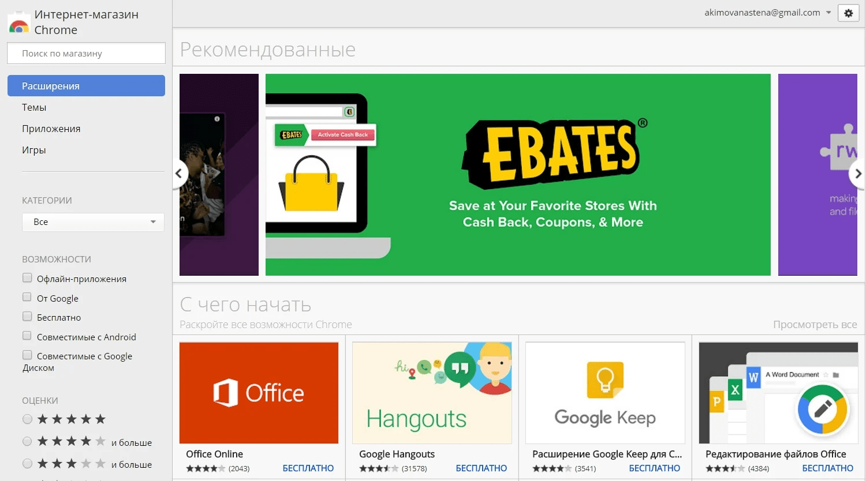Viewport: 866px width, 481px height.
Task: Select the 'Расширения' sidebar section
Action: click(x=86, y=86)
